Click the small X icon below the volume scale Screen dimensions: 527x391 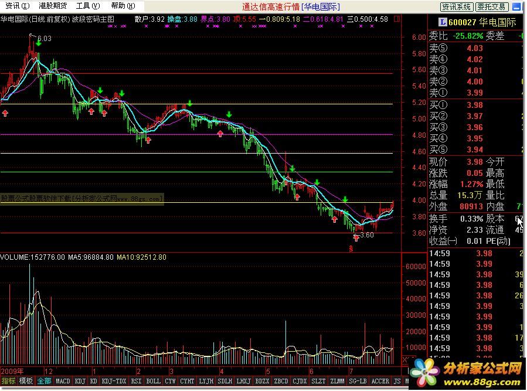(406, 360)
